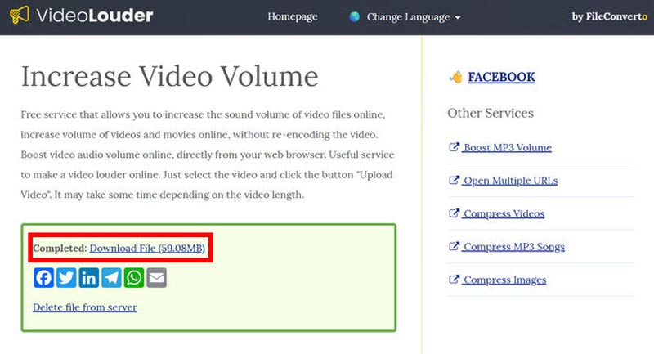This screenshot has width=654, height=354.
Task: Go to Homepage in the navigation bar
Action: (291, 16)
